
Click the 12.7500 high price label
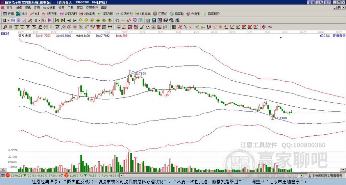coord(140,74)
